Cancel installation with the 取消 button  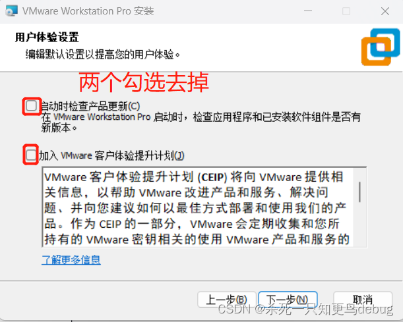(363, 299)
